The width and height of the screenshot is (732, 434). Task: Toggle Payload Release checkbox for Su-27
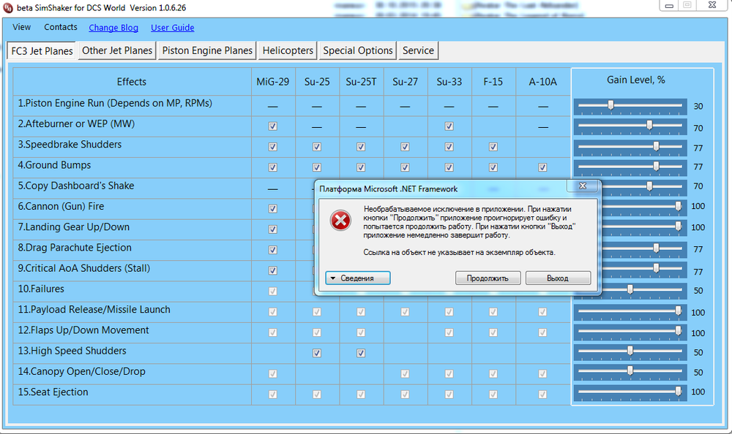tap(405, 312)
